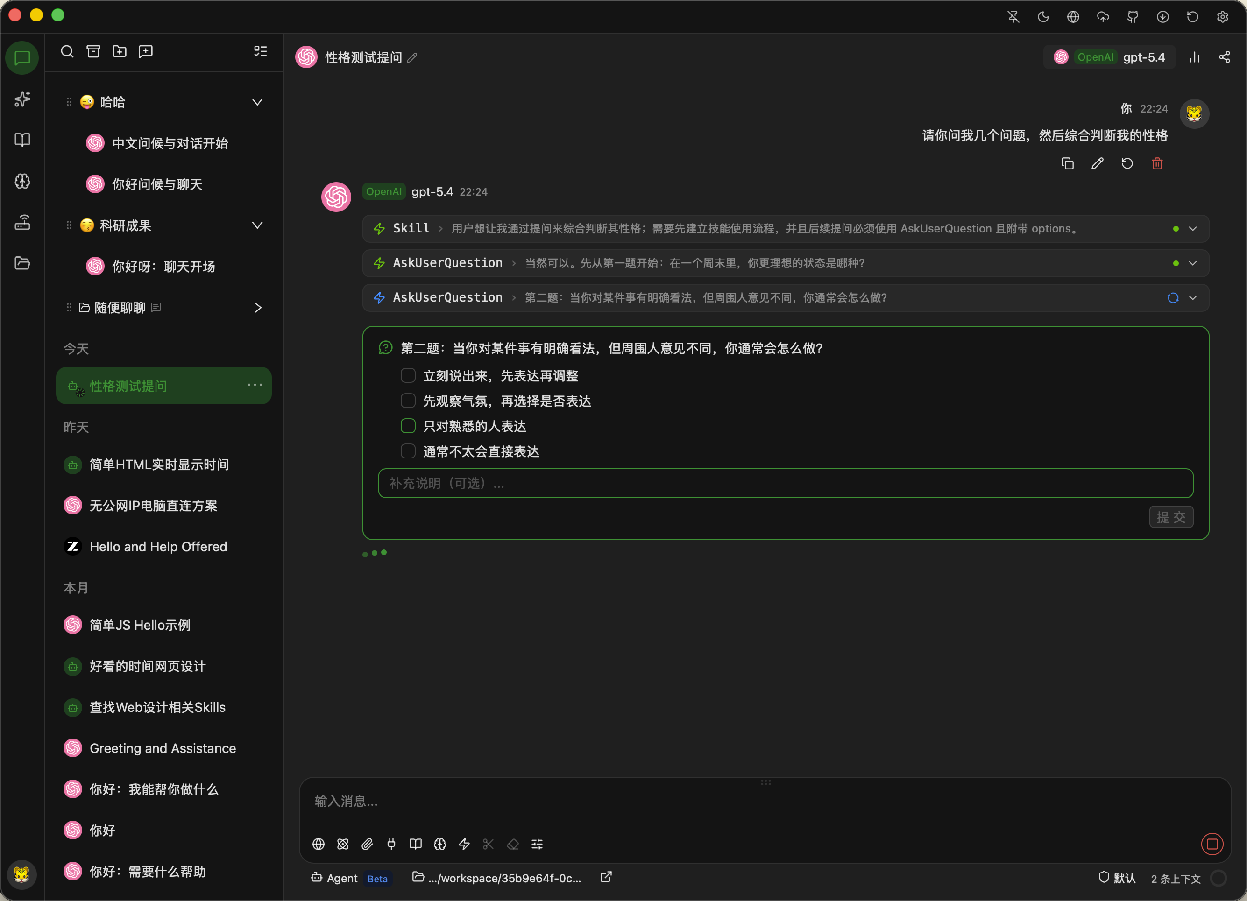The width and height of the screenshot is (1247, 901).
Task: Open the brain memory icon in left rail
Action: tap(22, 181)
